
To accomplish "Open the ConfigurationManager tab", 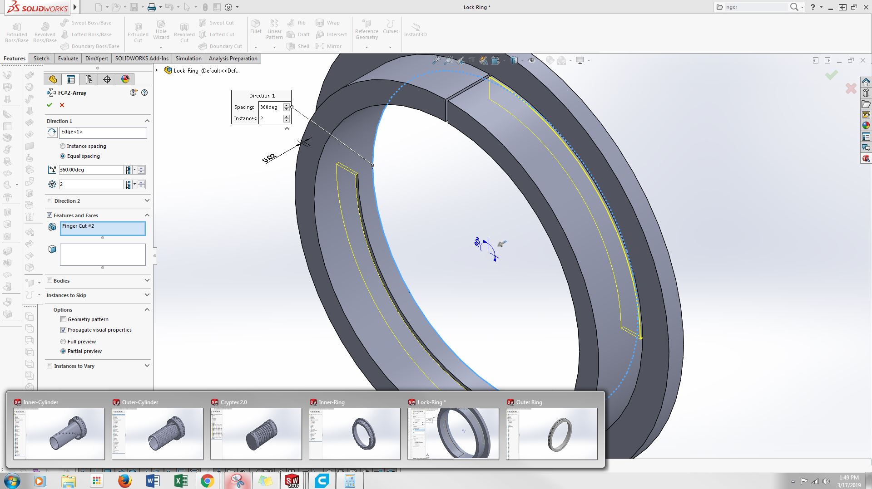I will pyautogui.click(x=89, y=79).
